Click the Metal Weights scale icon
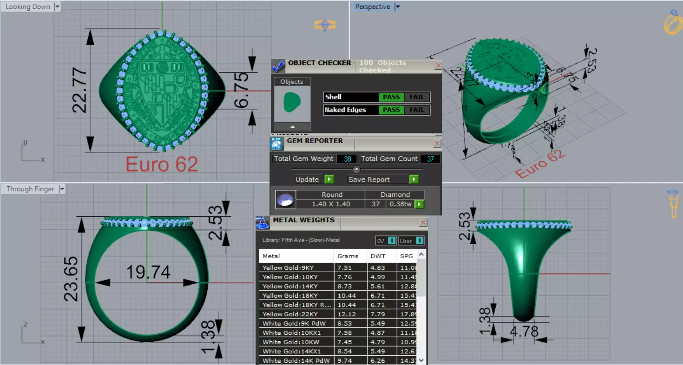The image size is (683, 365). point(263,223)
